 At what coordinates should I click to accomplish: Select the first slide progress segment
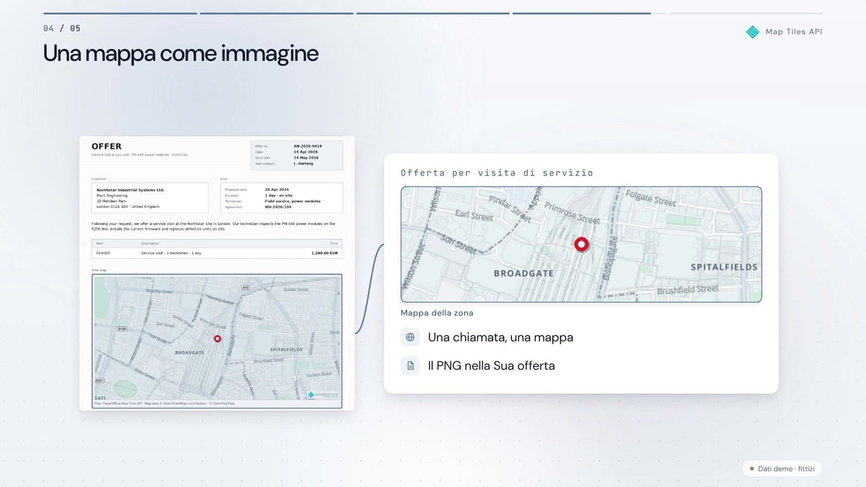coord(120,14)
